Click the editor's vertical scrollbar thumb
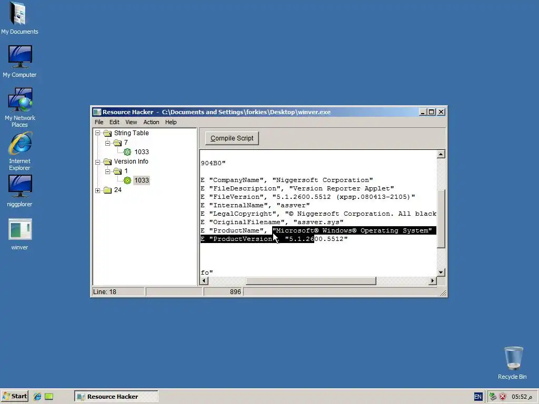Screen dimensions: 539x404 pos(441,218)
